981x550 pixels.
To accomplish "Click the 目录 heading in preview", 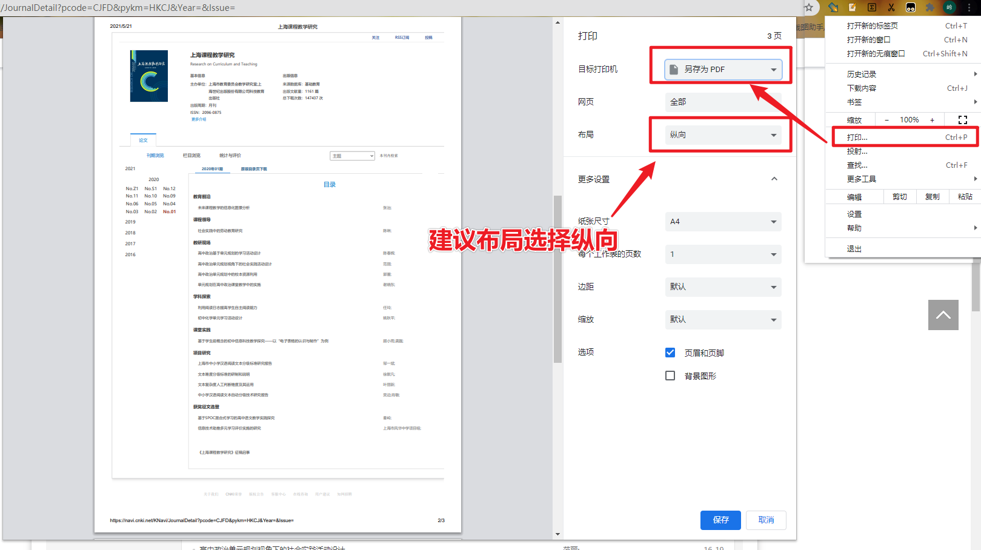I will [330, 184].
